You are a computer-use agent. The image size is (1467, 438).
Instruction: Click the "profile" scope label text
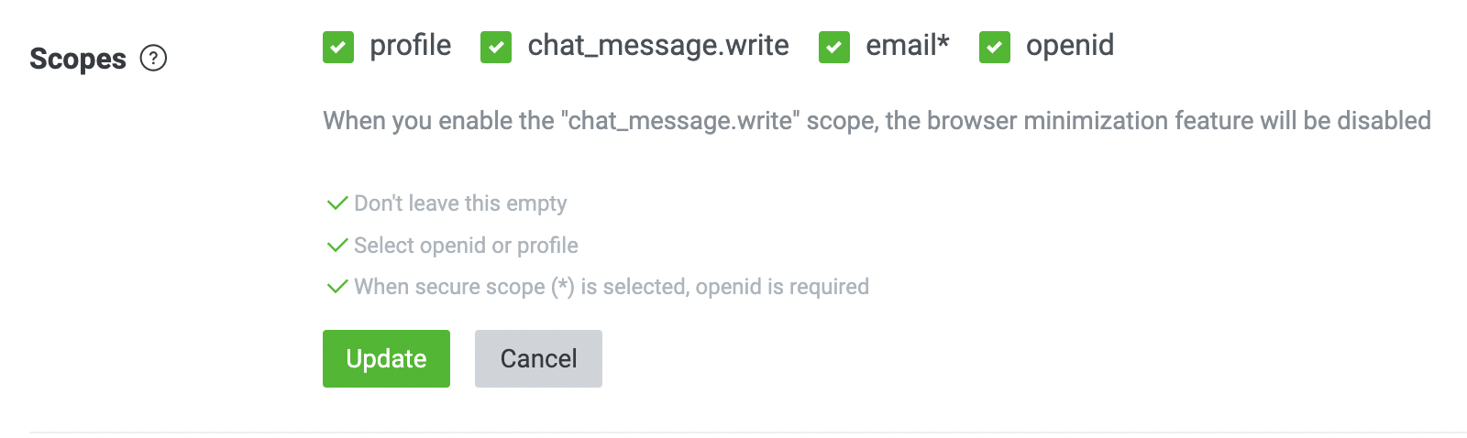[x=410, y=45]
